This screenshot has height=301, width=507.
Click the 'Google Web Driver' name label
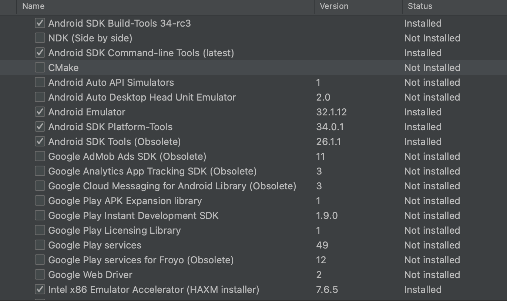(x=90, y=275)
